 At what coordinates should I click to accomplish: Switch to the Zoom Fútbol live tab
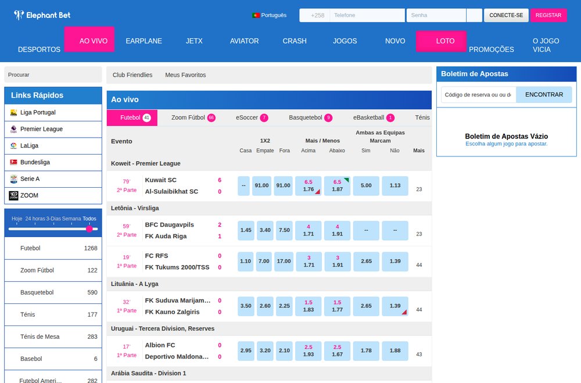click(193, 117)
